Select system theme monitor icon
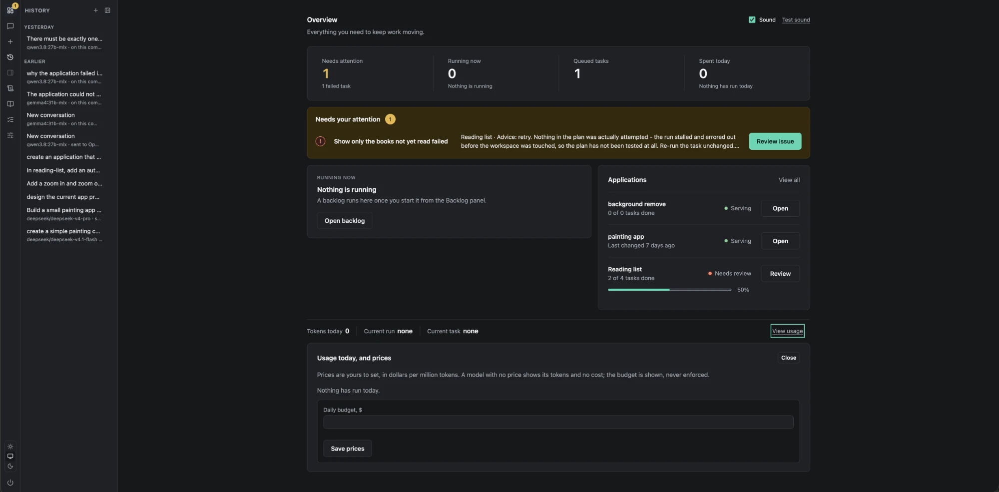Image resolution: width=999 pixels, height=492 pixels. pos(10,457)
